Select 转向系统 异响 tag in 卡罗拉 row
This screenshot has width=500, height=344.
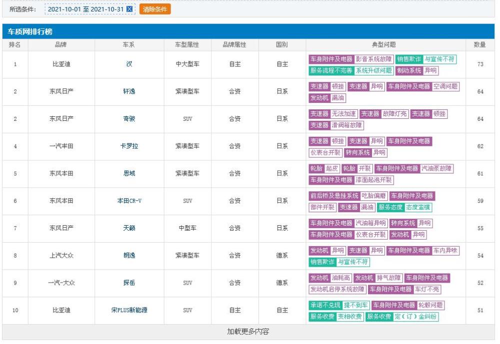coord(366,153)
